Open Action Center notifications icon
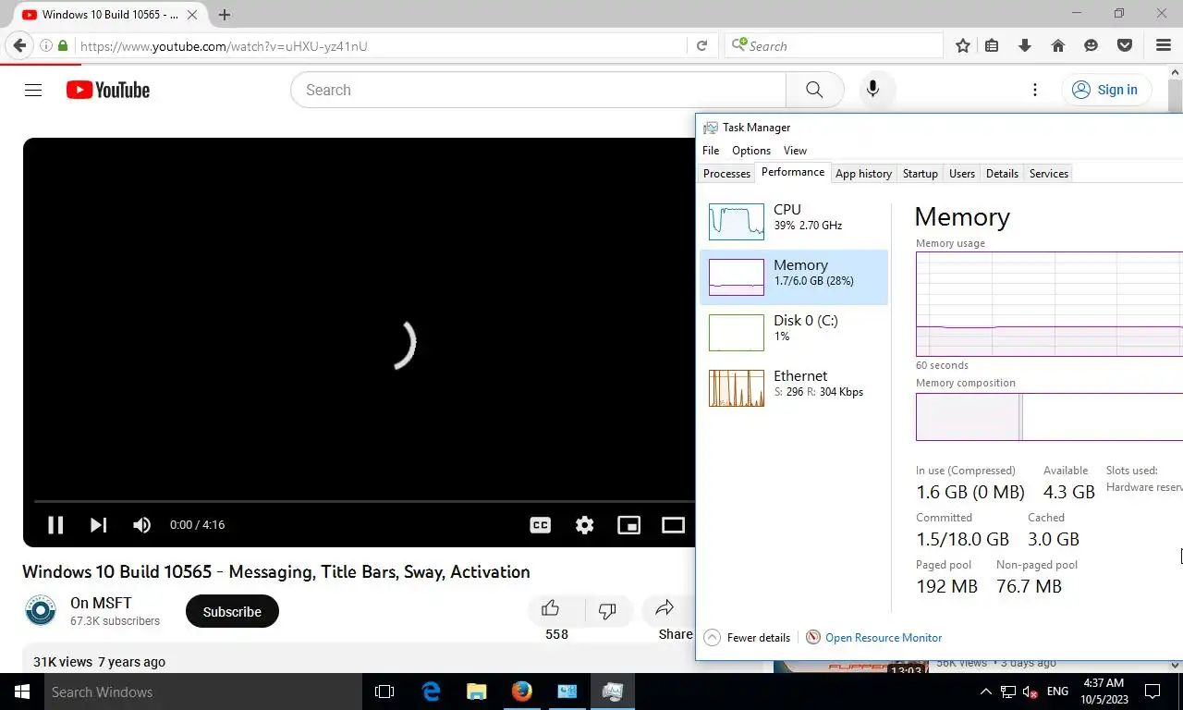The width and height of the screenshot is (1183, 710). pyautogui.click(x=1153, y=692)
